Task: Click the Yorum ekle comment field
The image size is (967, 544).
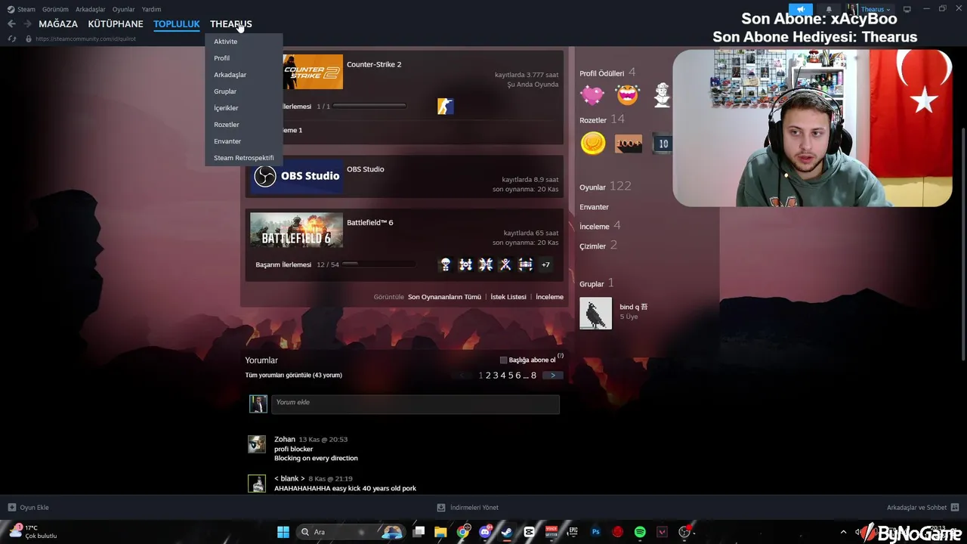Action: click(x=416, y=404)
